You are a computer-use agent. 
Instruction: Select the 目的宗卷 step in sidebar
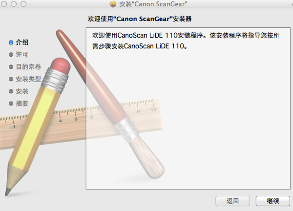coord(28,67)
